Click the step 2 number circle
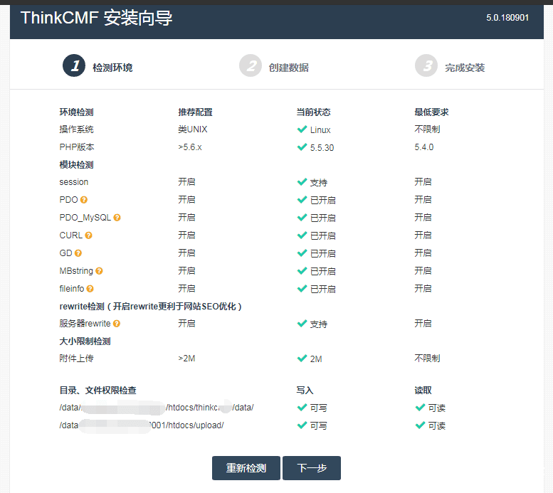This screenshot has width=553, height=493. 251,65
